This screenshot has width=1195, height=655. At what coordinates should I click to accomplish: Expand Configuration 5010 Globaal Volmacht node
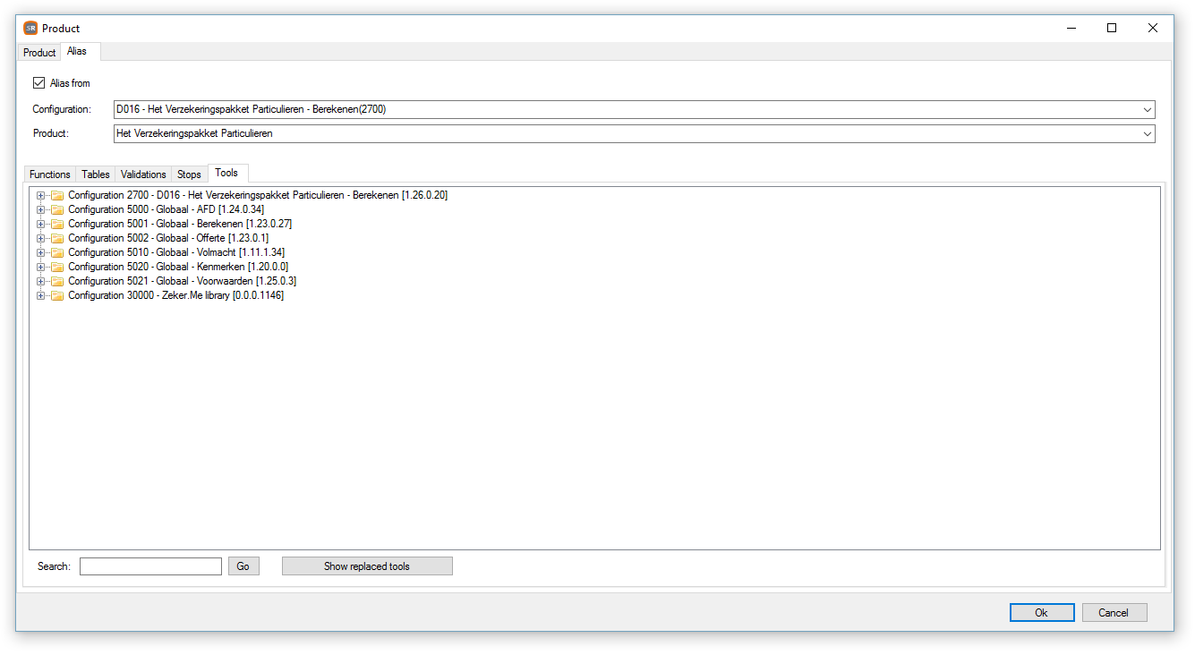tap(40, 252)
